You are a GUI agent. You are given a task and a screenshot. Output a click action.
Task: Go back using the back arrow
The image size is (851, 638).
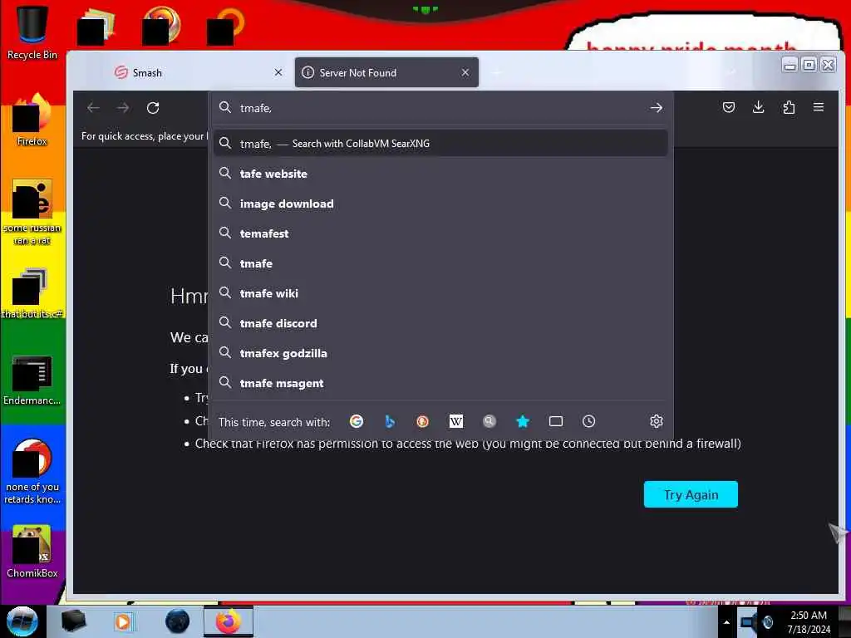[x=93, y=108]
